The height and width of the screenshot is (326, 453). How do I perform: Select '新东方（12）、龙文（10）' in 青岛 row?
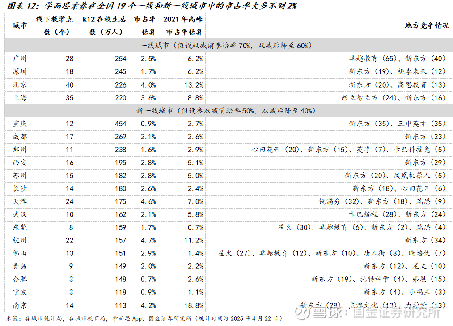point(404,266)
